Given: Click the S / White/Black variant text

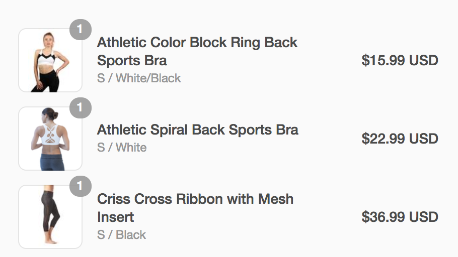Looking at the screenshot, I should [x=138, y=78].
